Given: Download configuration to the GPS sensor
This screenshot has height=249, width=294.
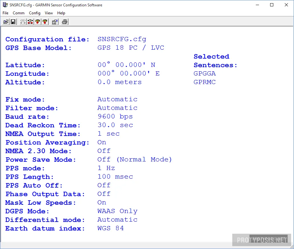Looking at the screenshot, I should [38, 22].
